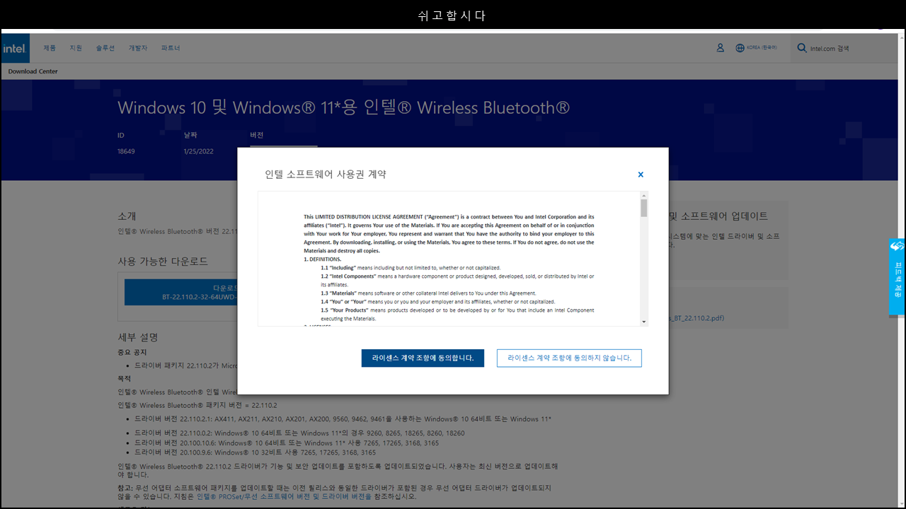Screen dimensions: 906x509
Task: Open the BT_22.110.2.pdf release notes link
Action: (x=696, y=318)
